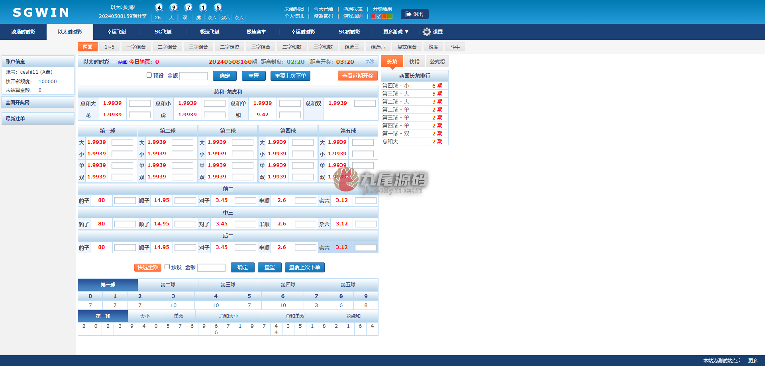Click 第四球 - 小 long dragon row
The width and height of the screenshot is (765, 366).
coord(415,86)
